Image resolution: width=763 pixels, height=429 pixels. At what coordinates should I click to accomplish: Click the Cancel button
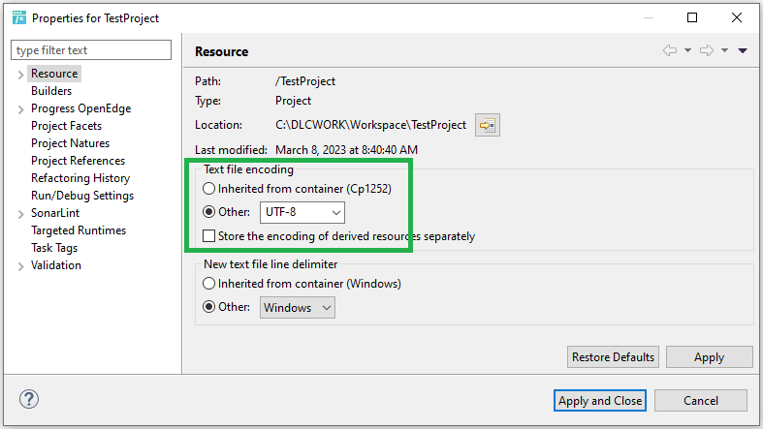(700, 401)
